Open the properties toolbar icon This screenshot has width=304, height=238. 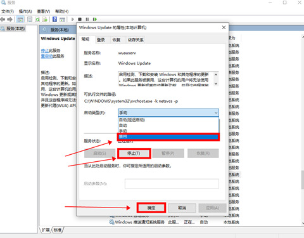[30, 20]
